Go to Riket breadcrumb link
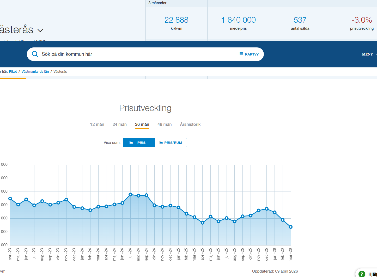The width and height of the screenshot is (377, 277). click(13, 71)
